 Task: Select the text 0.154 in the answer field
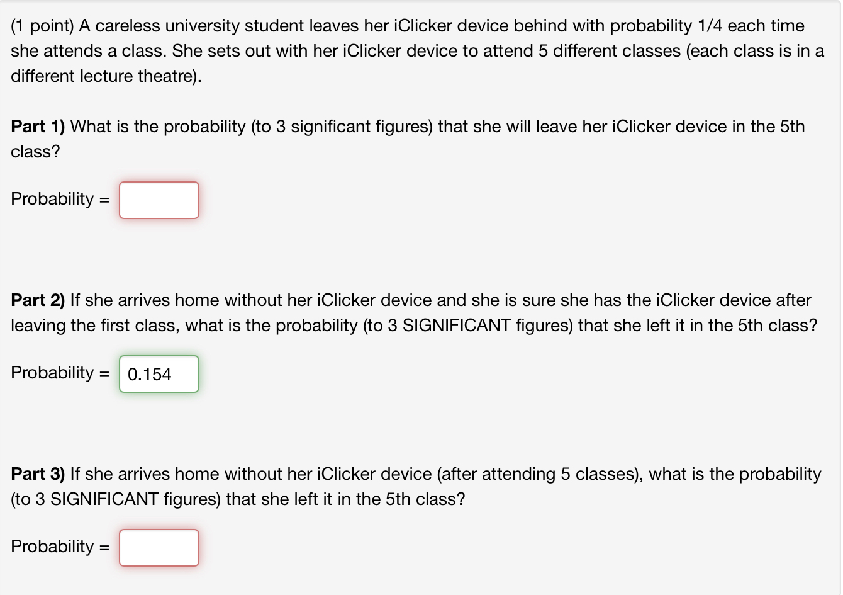(148, 374)
